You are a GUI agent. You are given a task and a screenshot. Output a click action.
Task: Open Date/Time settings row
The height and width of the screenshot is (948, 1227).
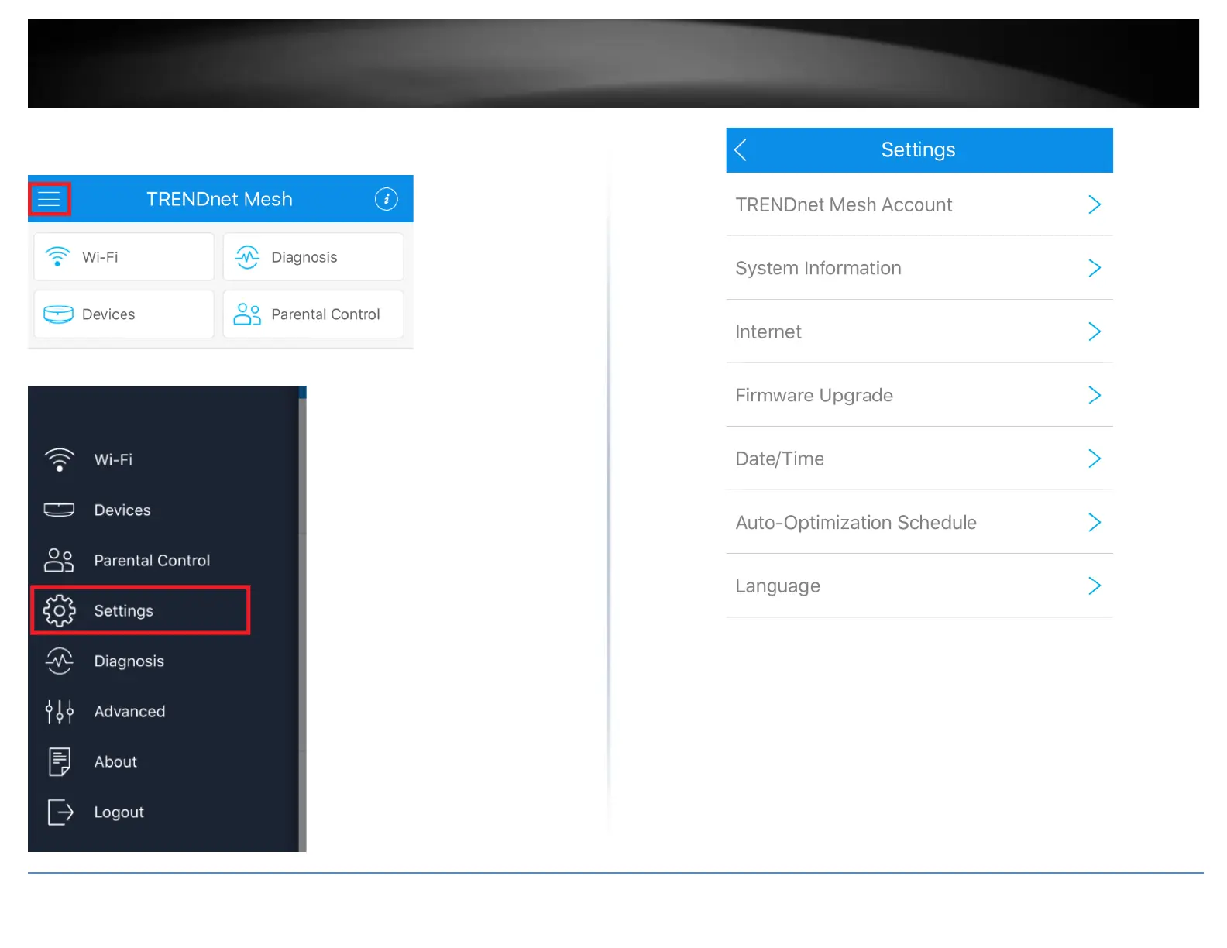(x=919, y=459)
